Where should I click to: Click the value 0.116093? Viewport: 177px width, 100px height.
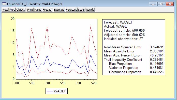pos(157,64)
